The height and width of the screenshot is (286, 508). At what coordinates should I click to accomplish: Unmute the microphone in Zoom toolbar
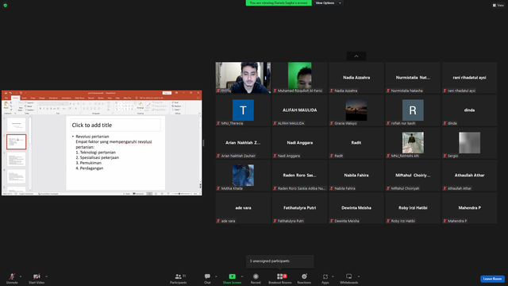[12, 278]
